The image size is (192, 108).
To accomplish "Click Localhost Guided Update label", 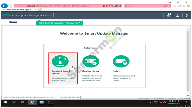I will pyautogui.click(x=61, y=72).
